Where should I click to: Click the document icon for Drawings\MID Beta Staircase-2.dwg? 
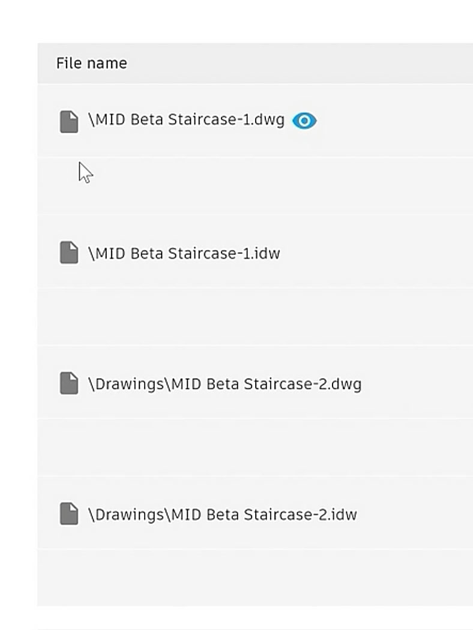click(x=69, y=383)
